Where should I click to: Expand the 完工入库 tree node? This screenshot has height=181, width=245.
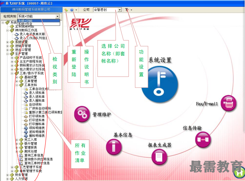(x=17, y=140)
